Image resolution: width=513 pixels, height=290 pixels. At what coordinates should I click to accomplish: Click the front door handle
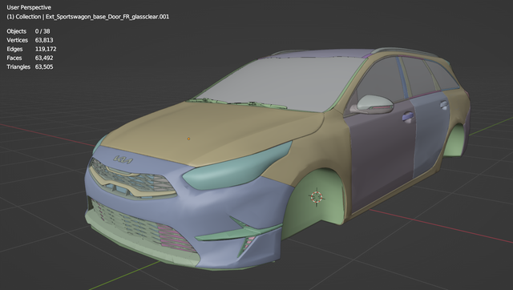[408, 117]
